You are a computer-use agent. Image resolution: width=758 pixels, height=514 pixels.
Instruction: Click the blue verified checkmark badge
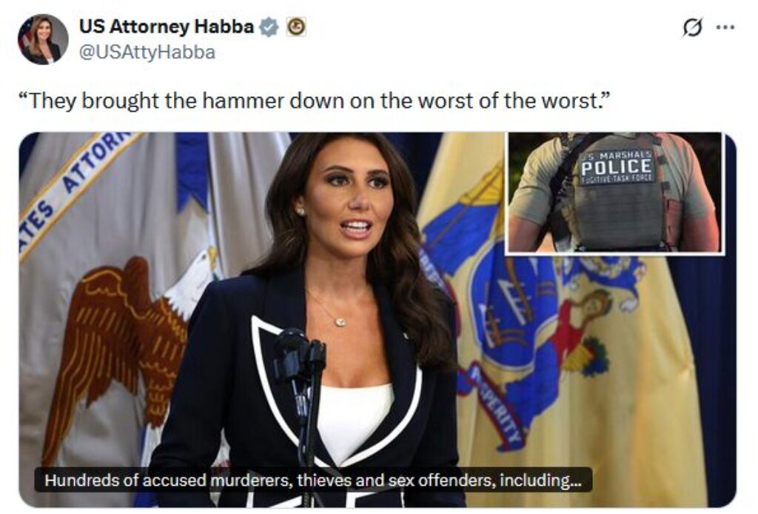point(269,27)
